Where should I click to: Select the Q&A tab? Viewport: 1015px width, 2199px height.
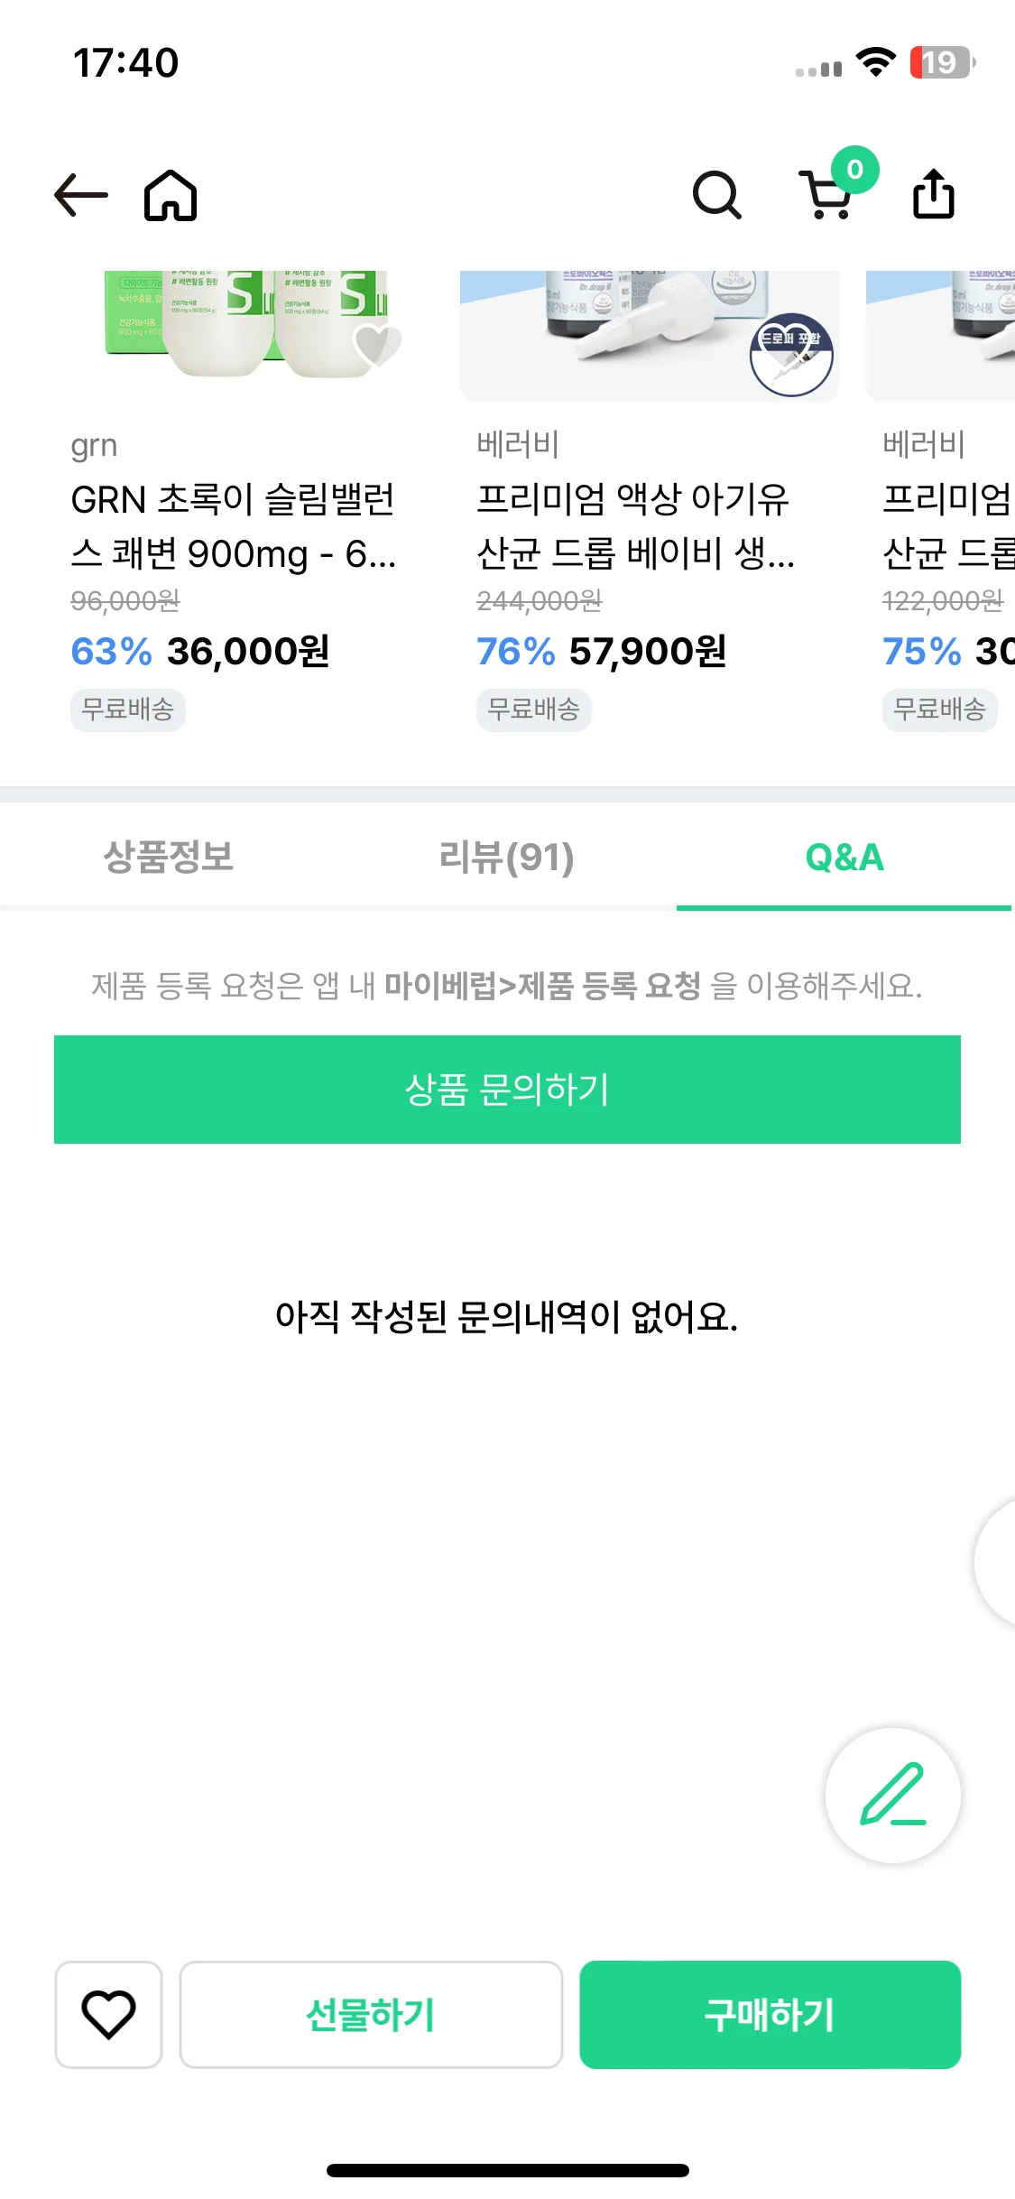(844, 857)
